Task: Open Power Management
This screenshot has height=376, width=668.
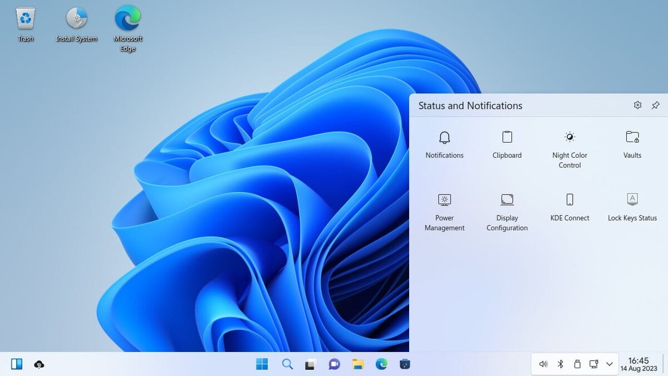Action: 444,212
